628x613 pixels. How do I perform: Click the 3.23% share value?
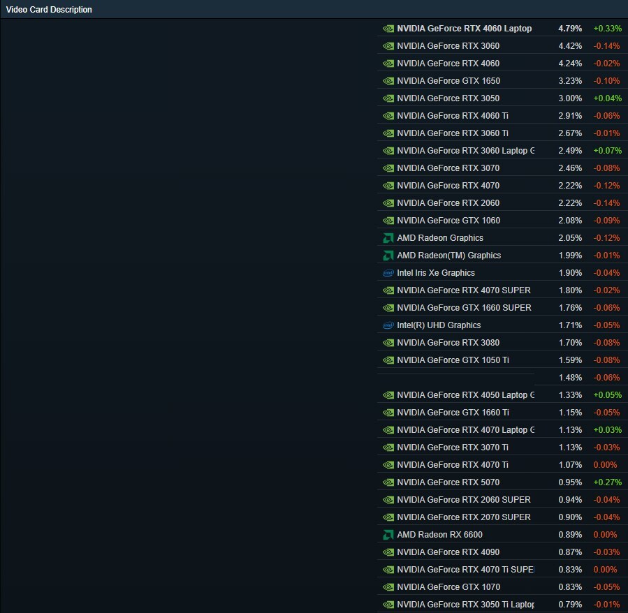click(570, 81)
